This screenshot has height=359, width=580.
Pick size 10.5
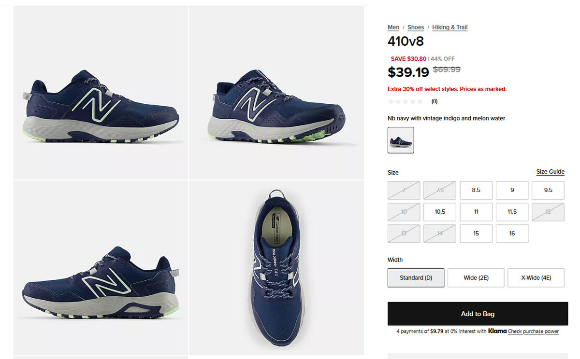[440, 212]
